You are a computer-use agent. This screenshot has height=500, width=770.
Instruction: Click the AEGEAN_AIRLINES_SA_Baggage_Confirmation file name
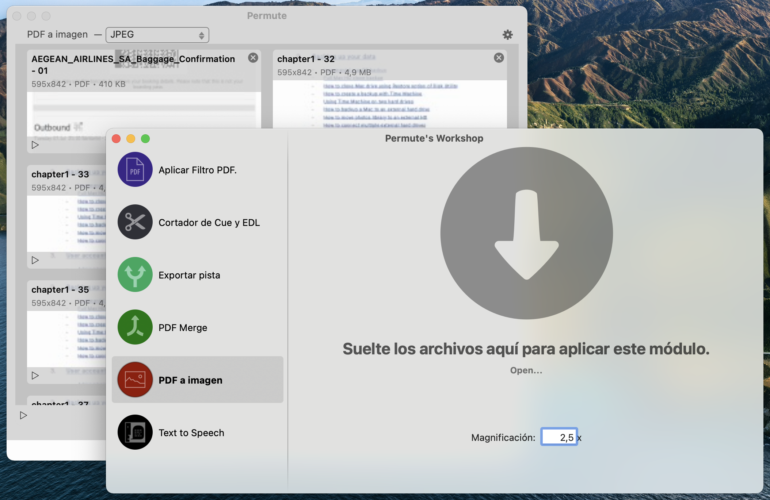(133, 65)
